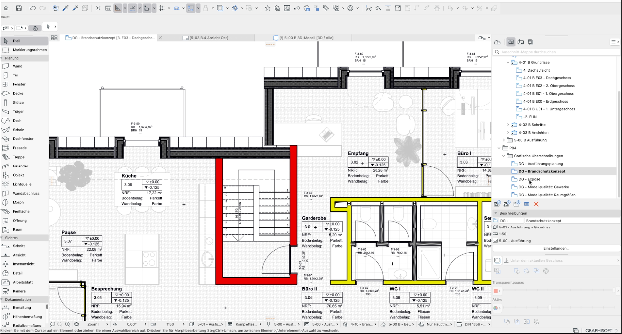The height and width of the screenshot is (334, 622).
Task: Save the project with the floppy disk icon
Action: point(19,8)
